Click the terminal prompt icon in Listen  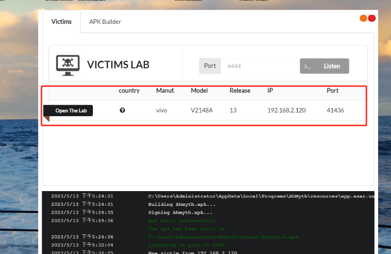click(x=307, y=67)
